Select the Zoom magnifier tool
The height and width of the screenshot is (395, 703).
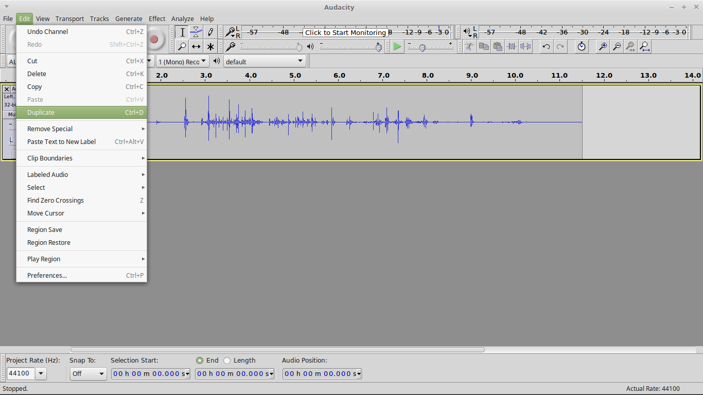click(182, 47)
